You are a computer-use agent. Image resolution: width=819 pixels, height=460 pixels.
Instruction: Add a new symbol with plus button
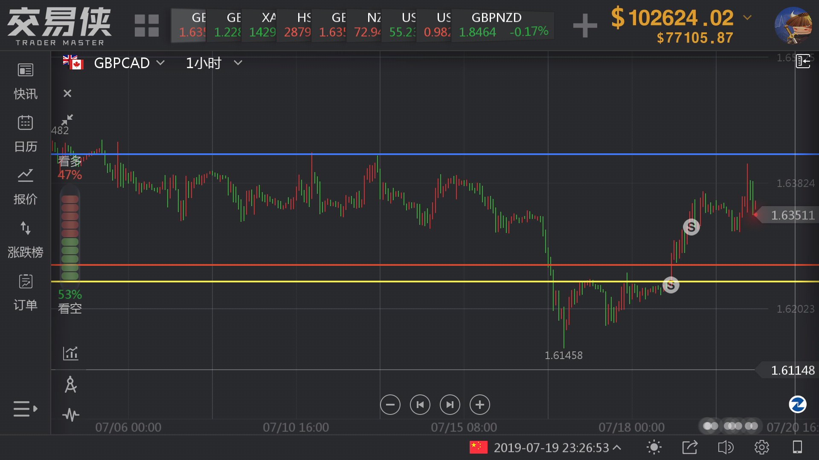585,26
